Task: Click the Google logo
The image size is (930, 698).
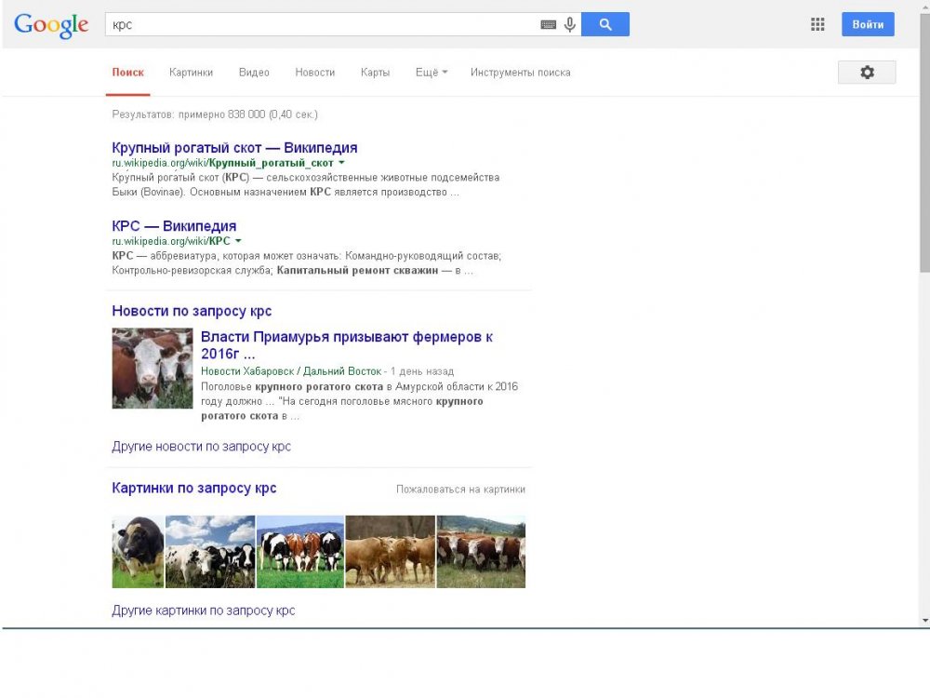Action: click(x=51, y=25)
